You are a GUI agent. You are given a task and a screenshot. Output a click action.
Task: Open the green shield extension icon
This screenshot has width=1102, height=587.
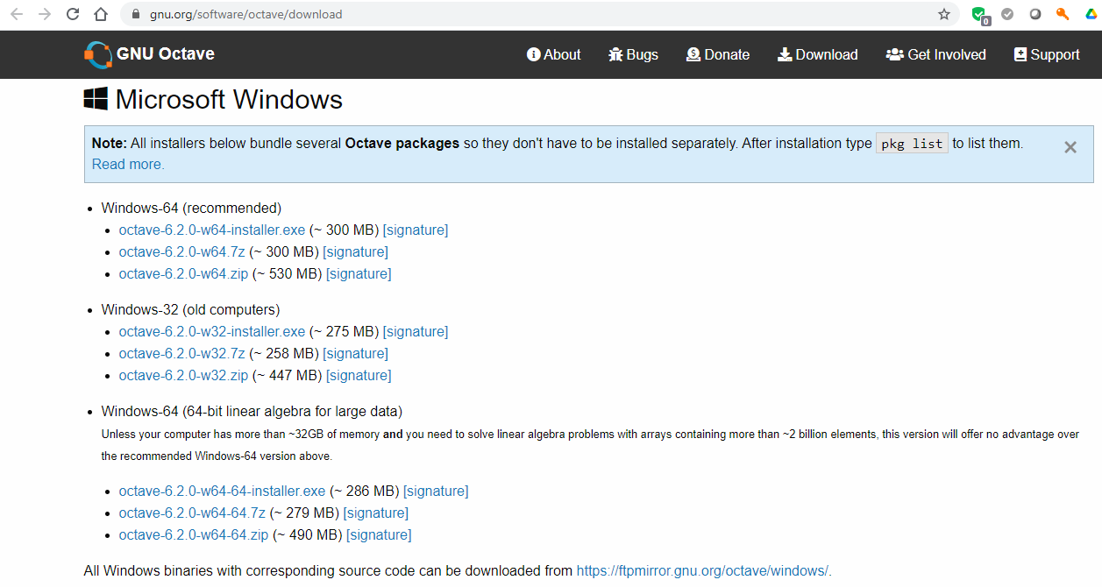(979, 15)
